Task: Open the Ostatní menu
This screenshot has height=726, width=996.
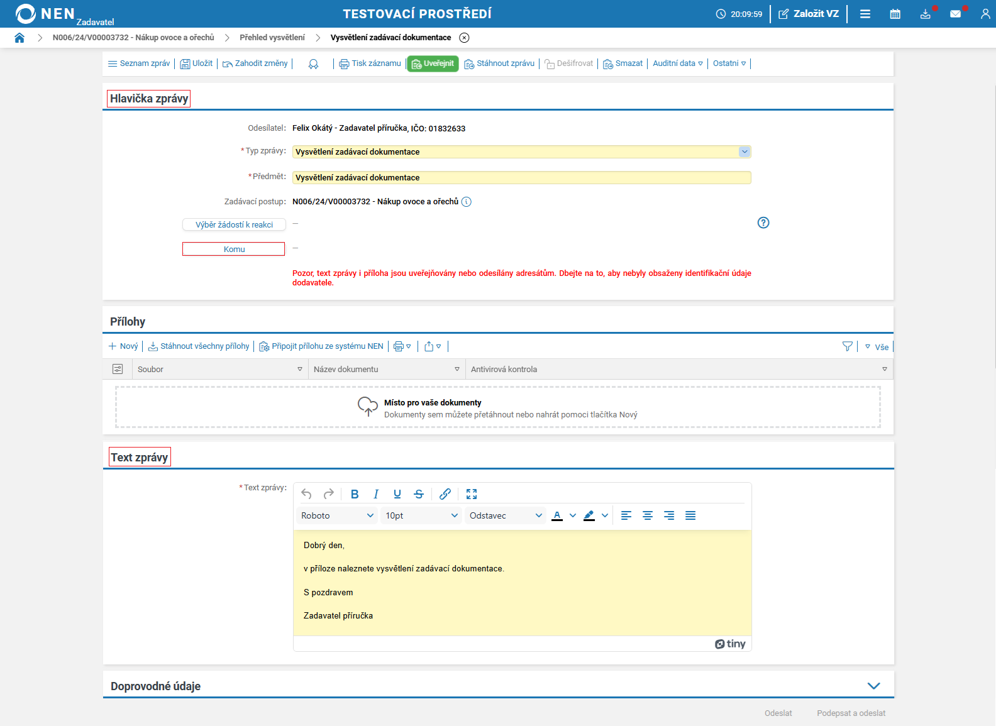Action: [729, 63]
